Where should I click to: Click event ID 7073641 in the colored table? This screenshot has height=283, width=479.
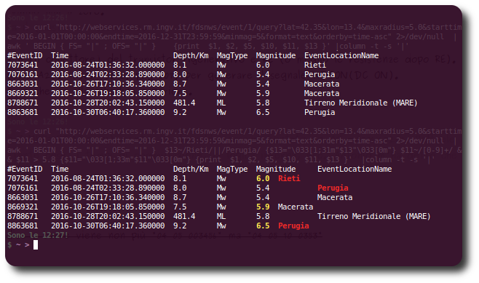[x=23, y=178]
